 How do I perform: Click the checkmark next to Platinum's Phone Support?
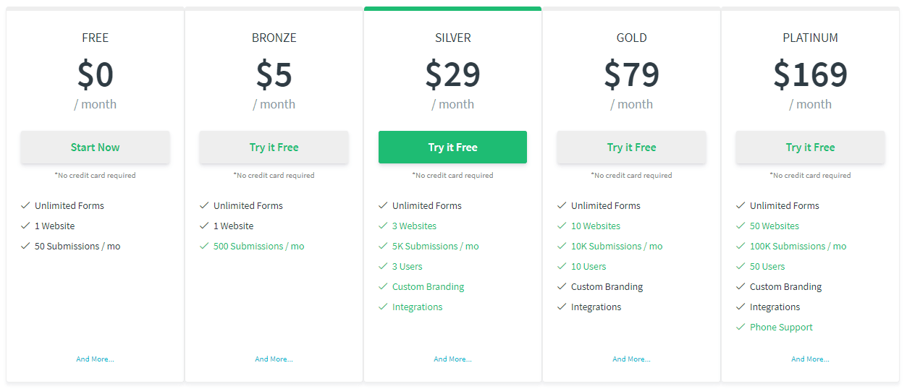click(x=741, y=328)
